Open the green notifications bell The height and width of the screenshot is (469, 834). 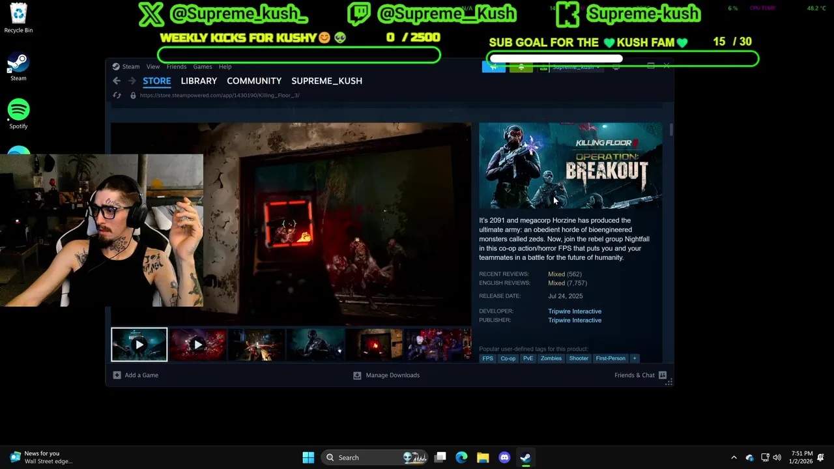point(521,66)
